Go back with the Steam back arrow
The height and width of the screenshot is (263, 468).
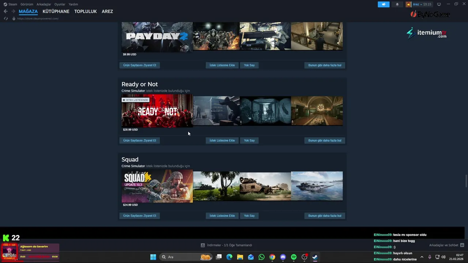point(5,11)
